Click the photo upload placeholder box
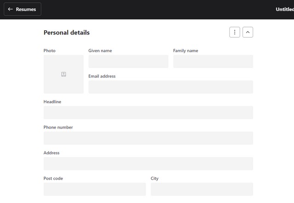The image size is (294, 203). (x=63, y=74)
